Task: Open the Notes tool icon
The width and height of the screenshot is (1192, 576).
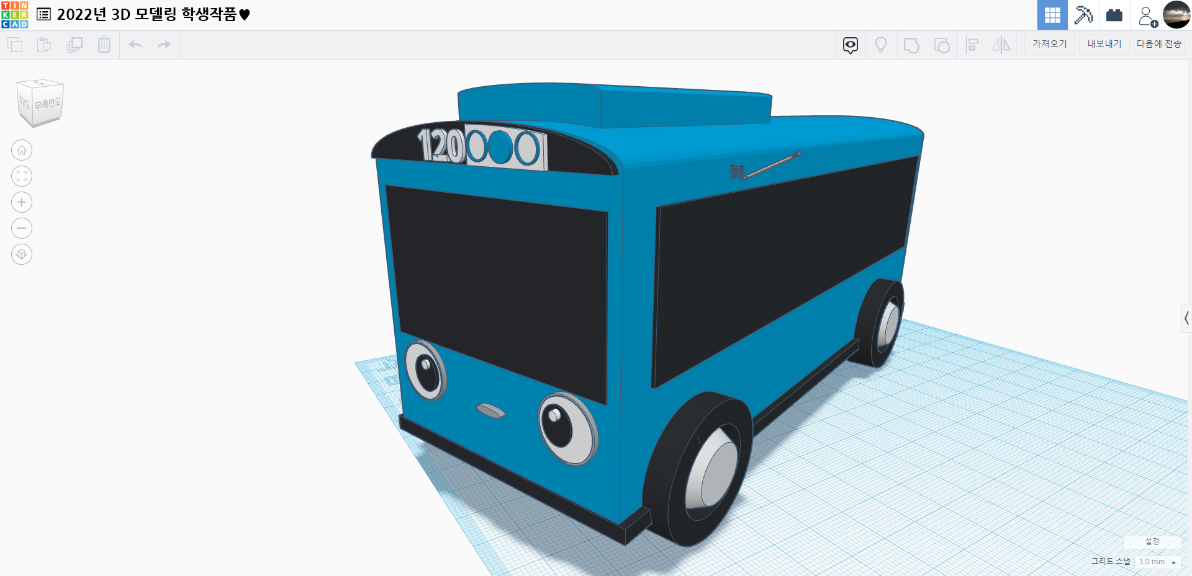Action: point(851,45)
